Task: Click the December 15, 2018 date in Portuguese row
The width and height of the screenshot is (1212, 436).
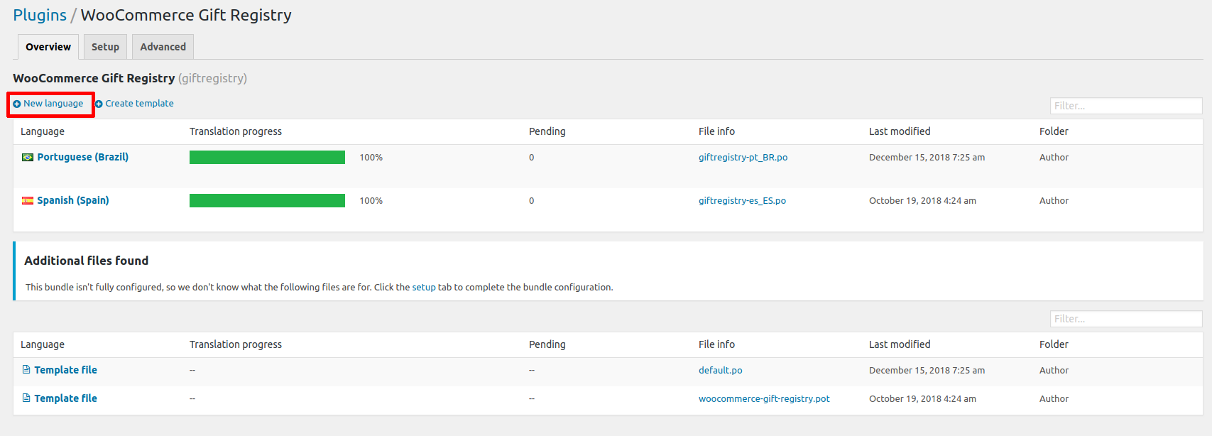Action: [x=927, y=158]
